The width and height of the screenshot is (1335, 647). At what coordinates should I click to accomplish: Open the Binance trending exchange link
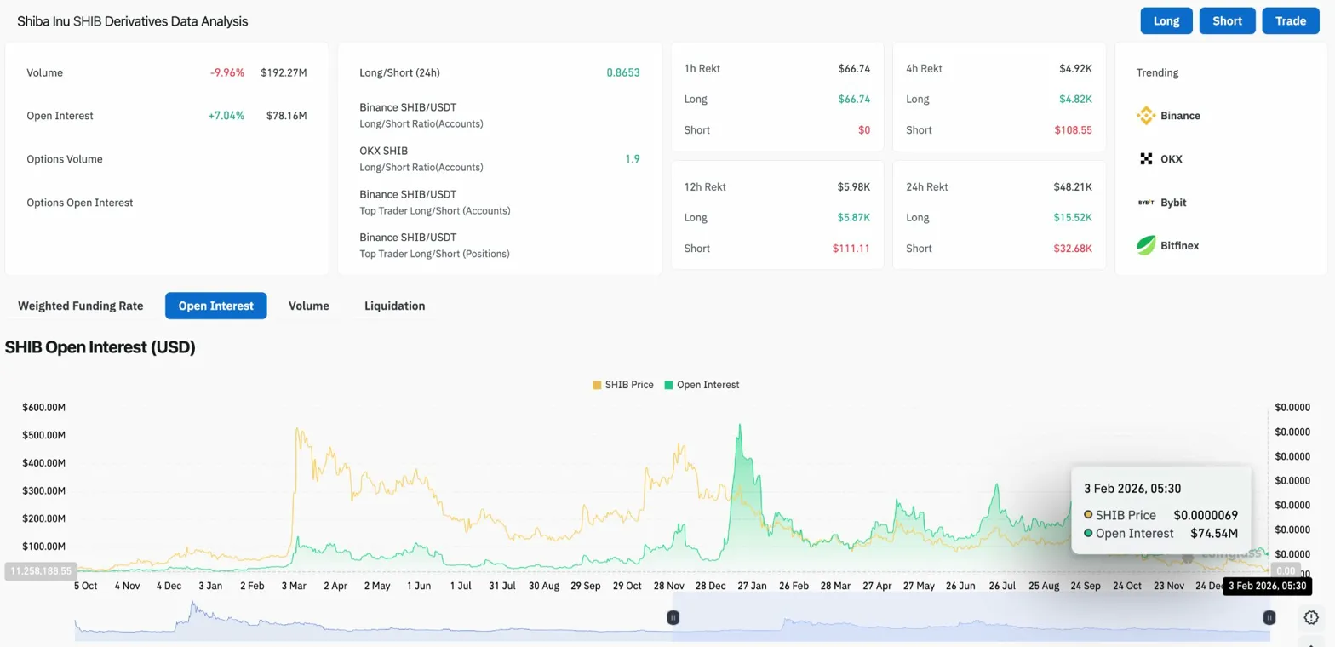[x=1180, y=116]
